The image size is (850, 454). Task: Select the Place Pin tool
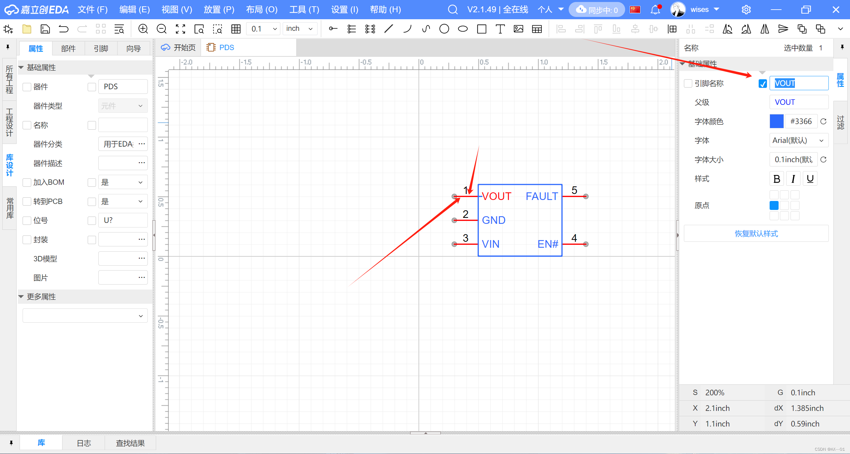pos(333,29)
